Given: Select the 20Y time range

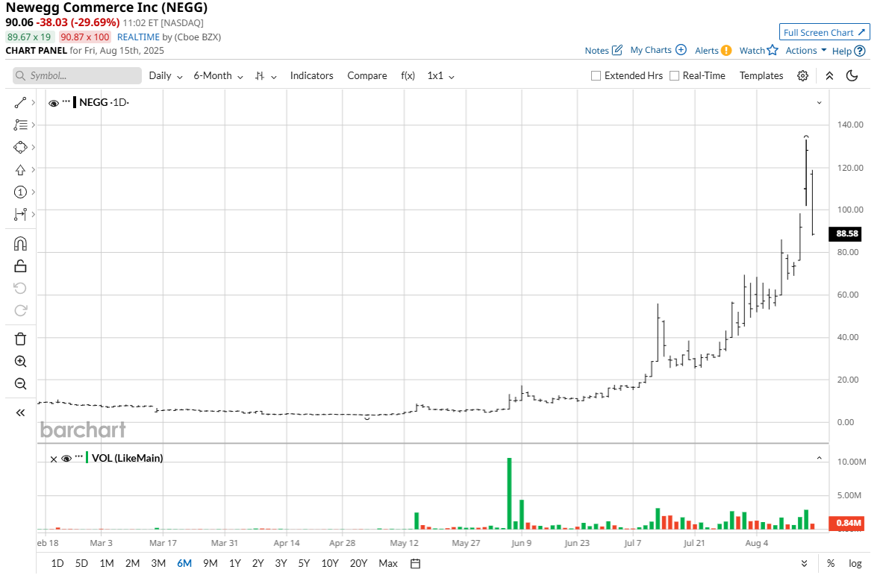Looking at the screenshot, I should tap(358, 564).
